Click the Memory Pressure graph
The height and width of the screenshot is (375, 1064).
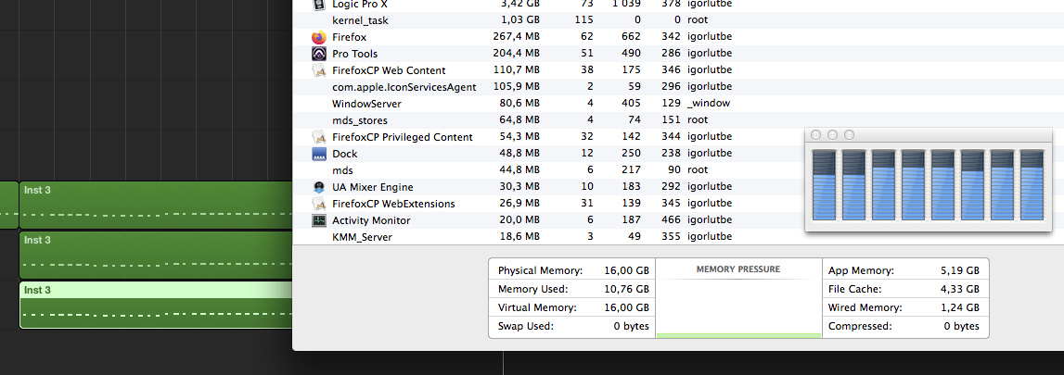click(x=738, y=306)
